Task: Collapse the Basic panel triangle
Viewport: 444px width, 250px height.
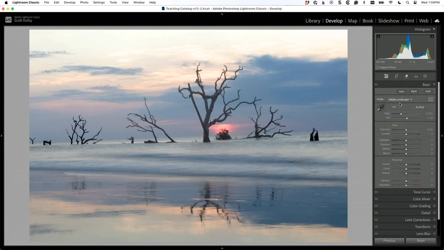Action: click(434, 85)
